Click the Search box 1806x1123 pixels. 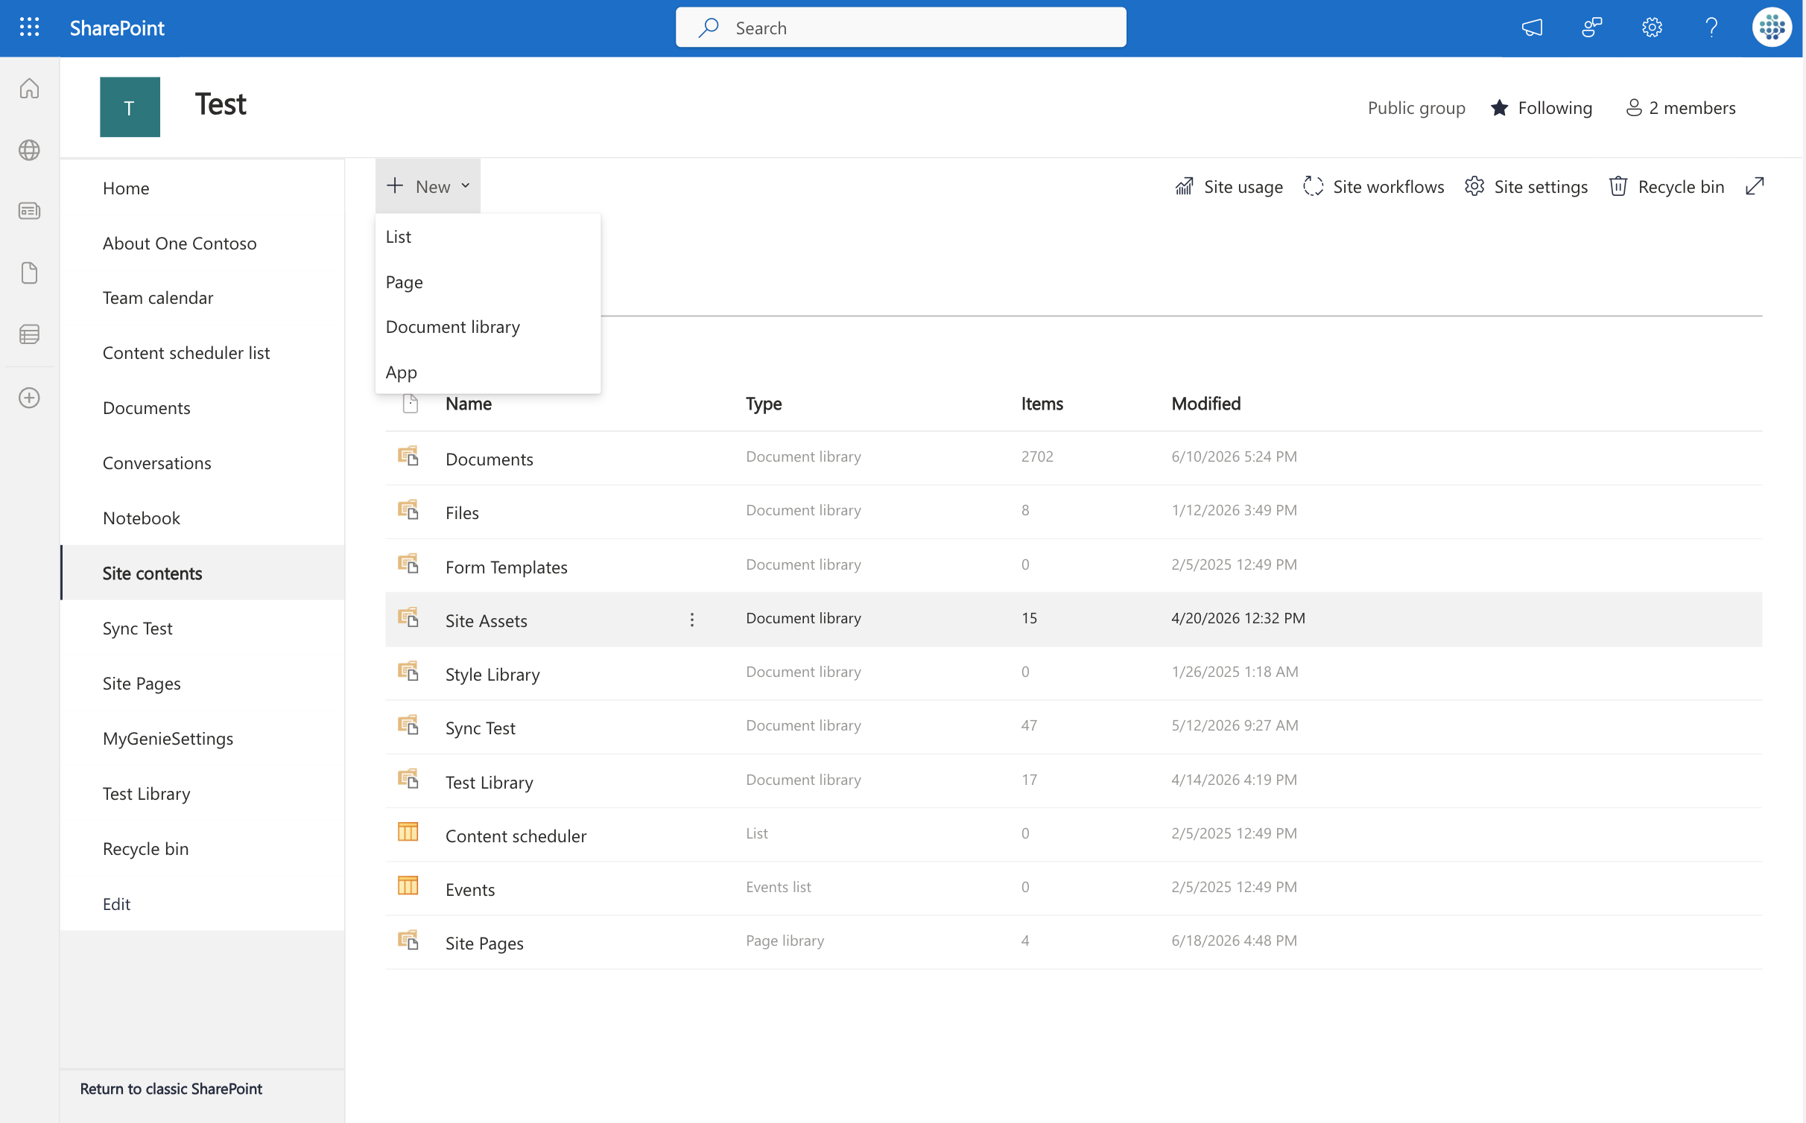click(x=901, y=28)
